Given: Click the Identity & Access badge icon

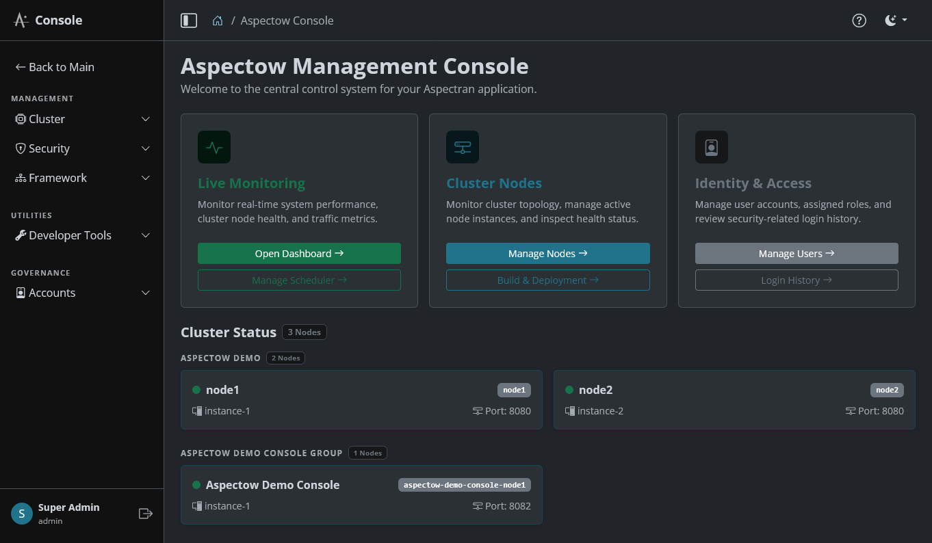Looking at the screenshot, I should tap(712, 147).
